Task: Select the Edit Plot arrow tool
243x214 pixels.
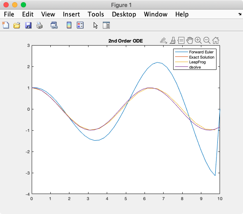Action: [x=95, y=25]
